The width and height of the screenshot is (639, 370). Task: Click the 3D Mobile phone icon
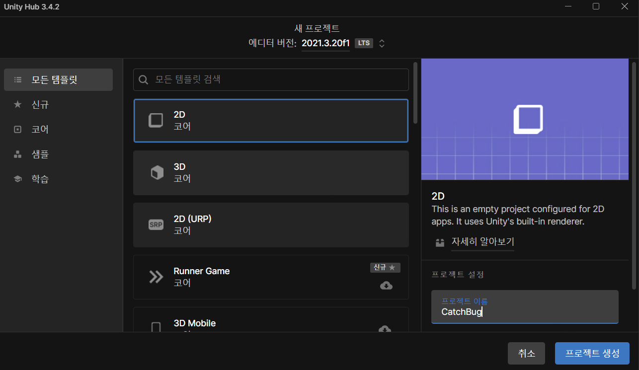(156, 327)
